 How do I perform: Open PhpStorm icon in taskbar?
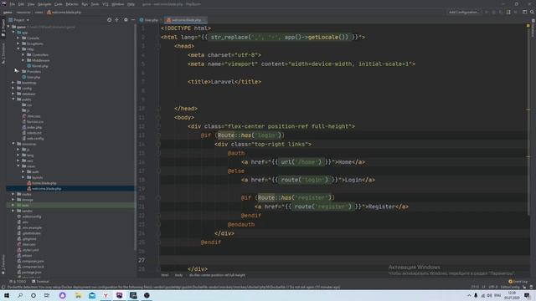pos(119,295)
